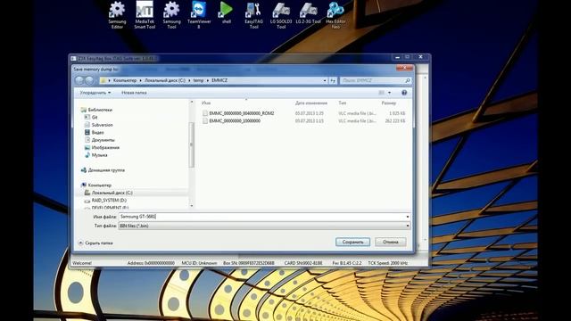Screen dimensions: 571x321
Task: Open the Samsung Editor desktop shortcut
Action: pos(117,14)
